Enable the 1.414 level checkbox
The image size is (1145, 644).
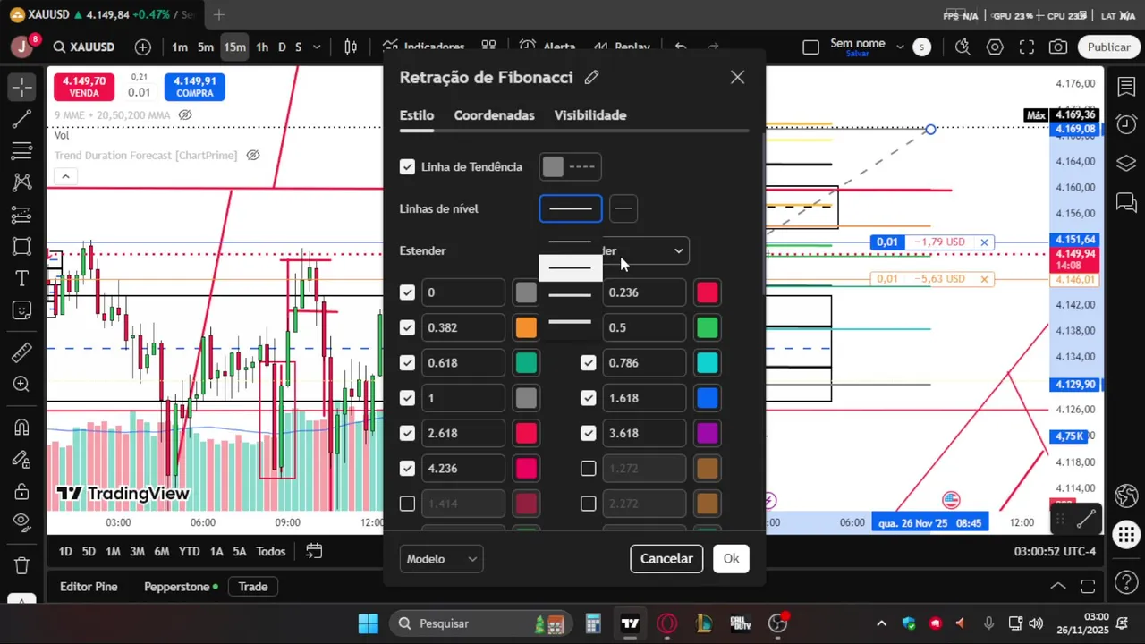(x=407, y=504)
